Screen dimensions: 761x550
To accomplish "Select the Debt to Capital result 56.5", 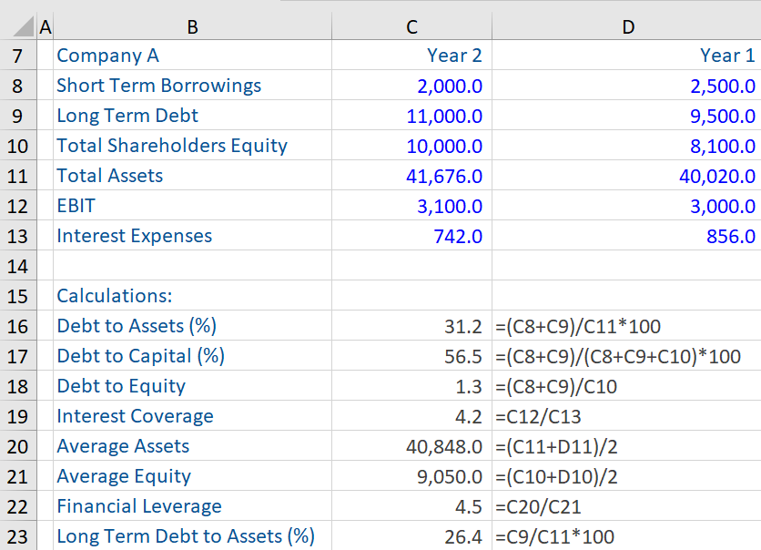I will coord(462,356).
